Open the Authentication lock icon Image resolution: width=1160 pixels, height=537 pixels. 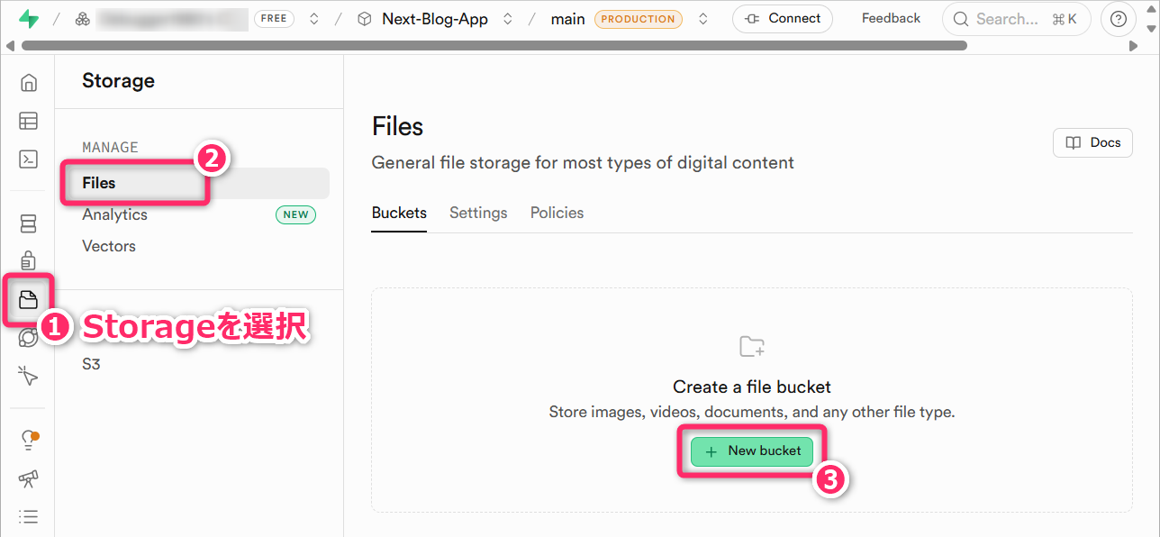tap(29, 260)
